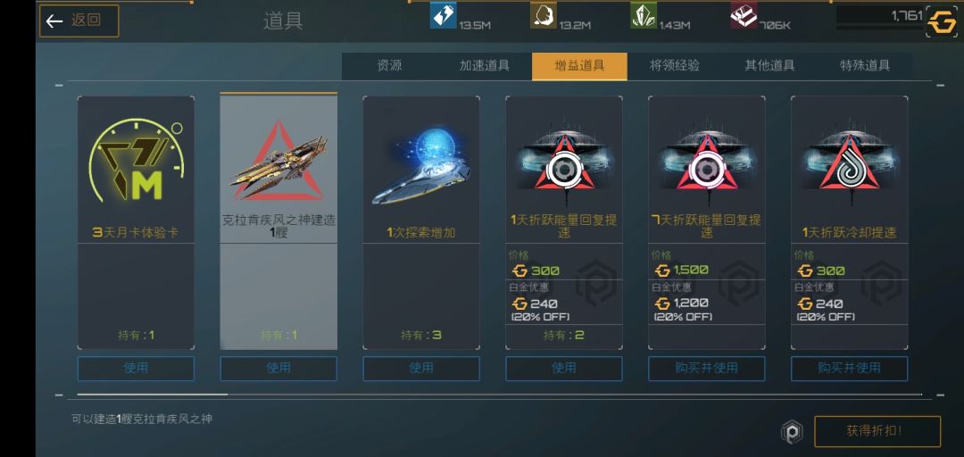
Task: Click the red alloy resource icon showing 706K
Action: [x=744, y=15]
